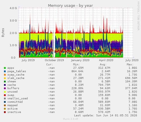141x122 pixels.
Task: Click the green apps legend swatch
Action: tap(5, 68)
